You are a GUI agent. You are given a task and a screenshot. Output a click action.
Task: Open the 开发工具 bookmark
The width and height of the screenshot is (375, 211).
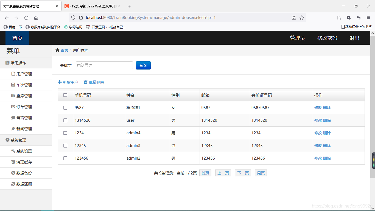[106, 27]
